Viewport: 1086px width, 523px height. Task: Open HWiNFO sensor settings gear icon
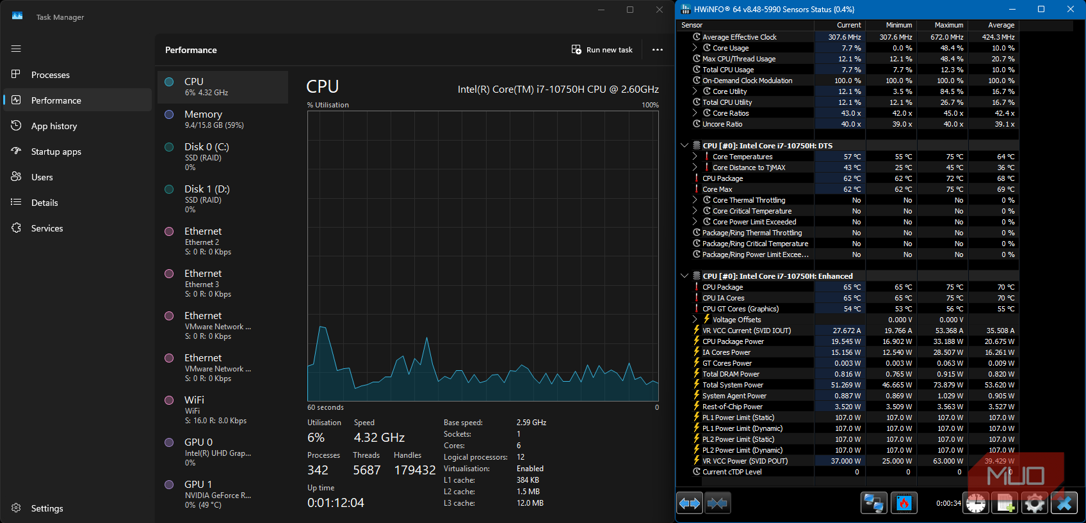1035,503
